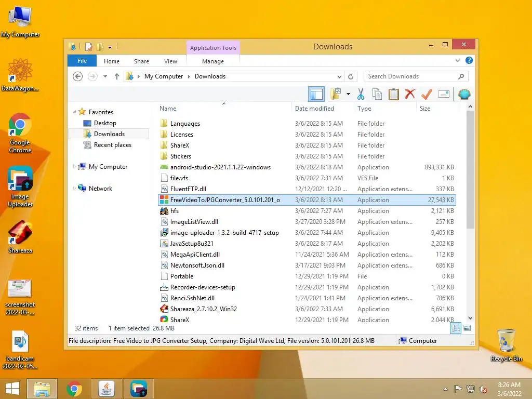This screenshot has width=532, height=399.
Task: Click the Search Downloads field
Action: (x=416, y=76)
